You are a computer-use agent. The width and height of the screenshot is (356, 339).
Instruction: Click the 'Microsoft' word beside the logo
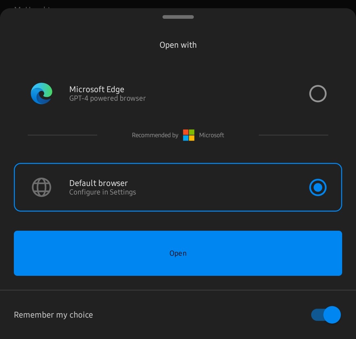[x=212, y=135]
